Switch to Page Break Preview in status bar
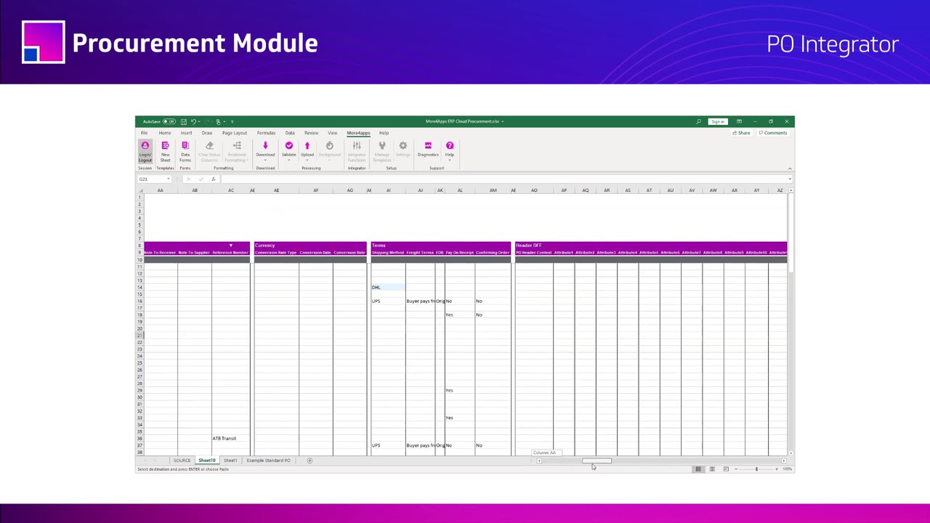 [x=725, y=469]
